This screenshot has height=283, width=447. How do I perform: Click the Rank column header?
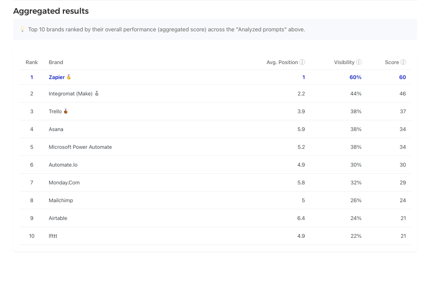point(32,62)
